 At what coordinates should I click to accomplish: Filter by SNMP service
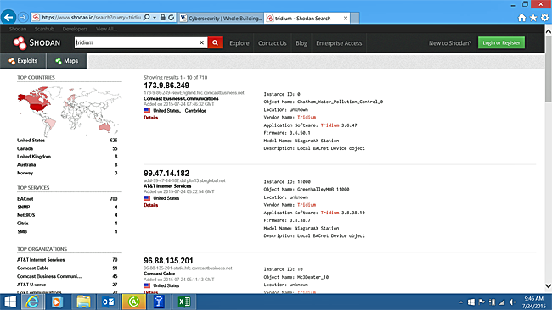[24, 208]
